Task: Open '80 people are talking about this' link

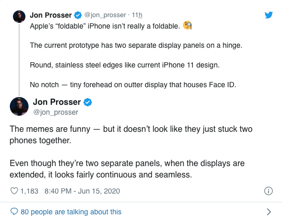Action: point(71,212)
